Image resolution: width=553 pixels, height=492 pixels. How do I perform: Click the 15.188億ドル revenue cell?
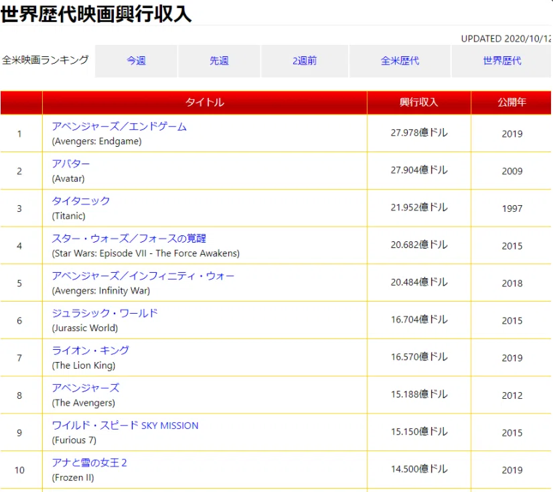click(x=419, y=395)
